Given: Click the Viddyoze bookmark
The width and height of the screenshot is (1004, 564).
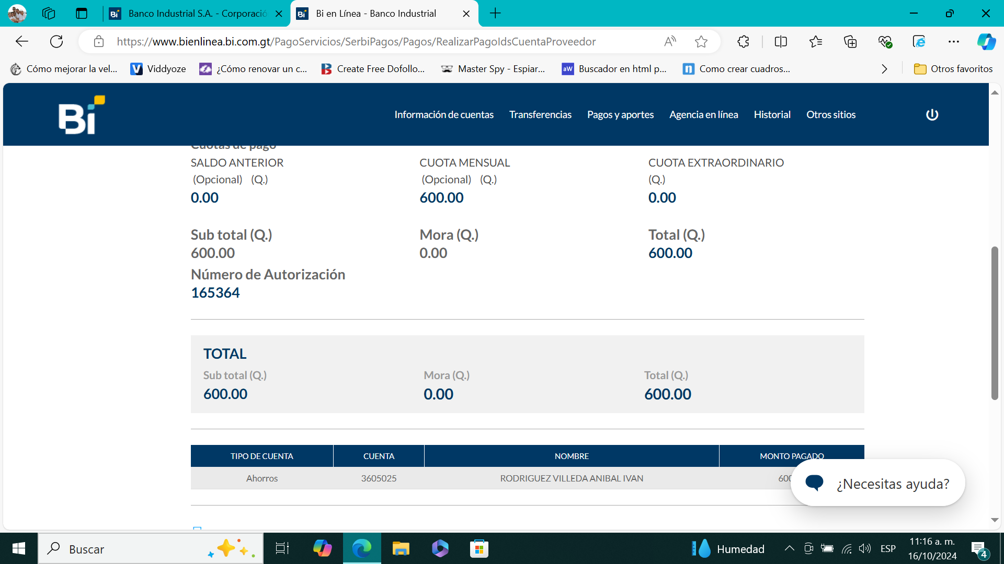Looking at the screenshot, I should click(x=158, y=69).
